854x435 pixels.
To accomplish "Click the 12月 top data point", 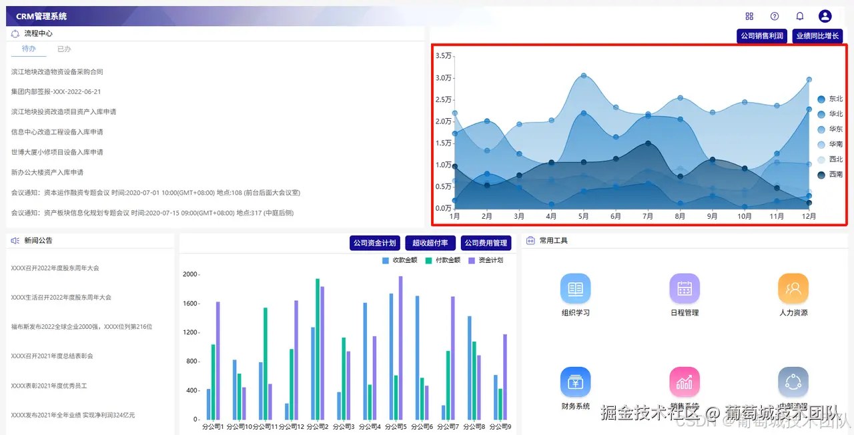I will (x=809, y=79).
